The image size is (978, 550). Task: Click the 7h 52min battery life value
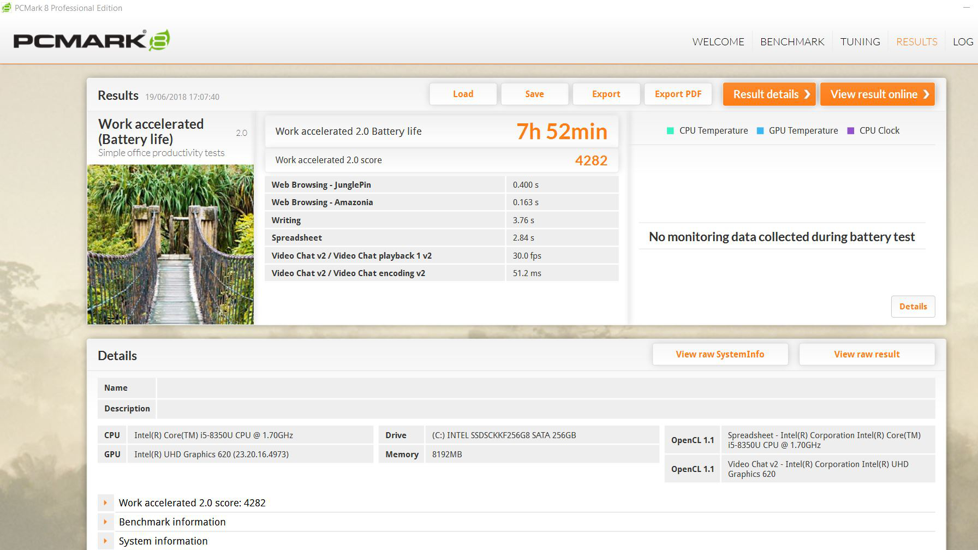tap(562, 131)
